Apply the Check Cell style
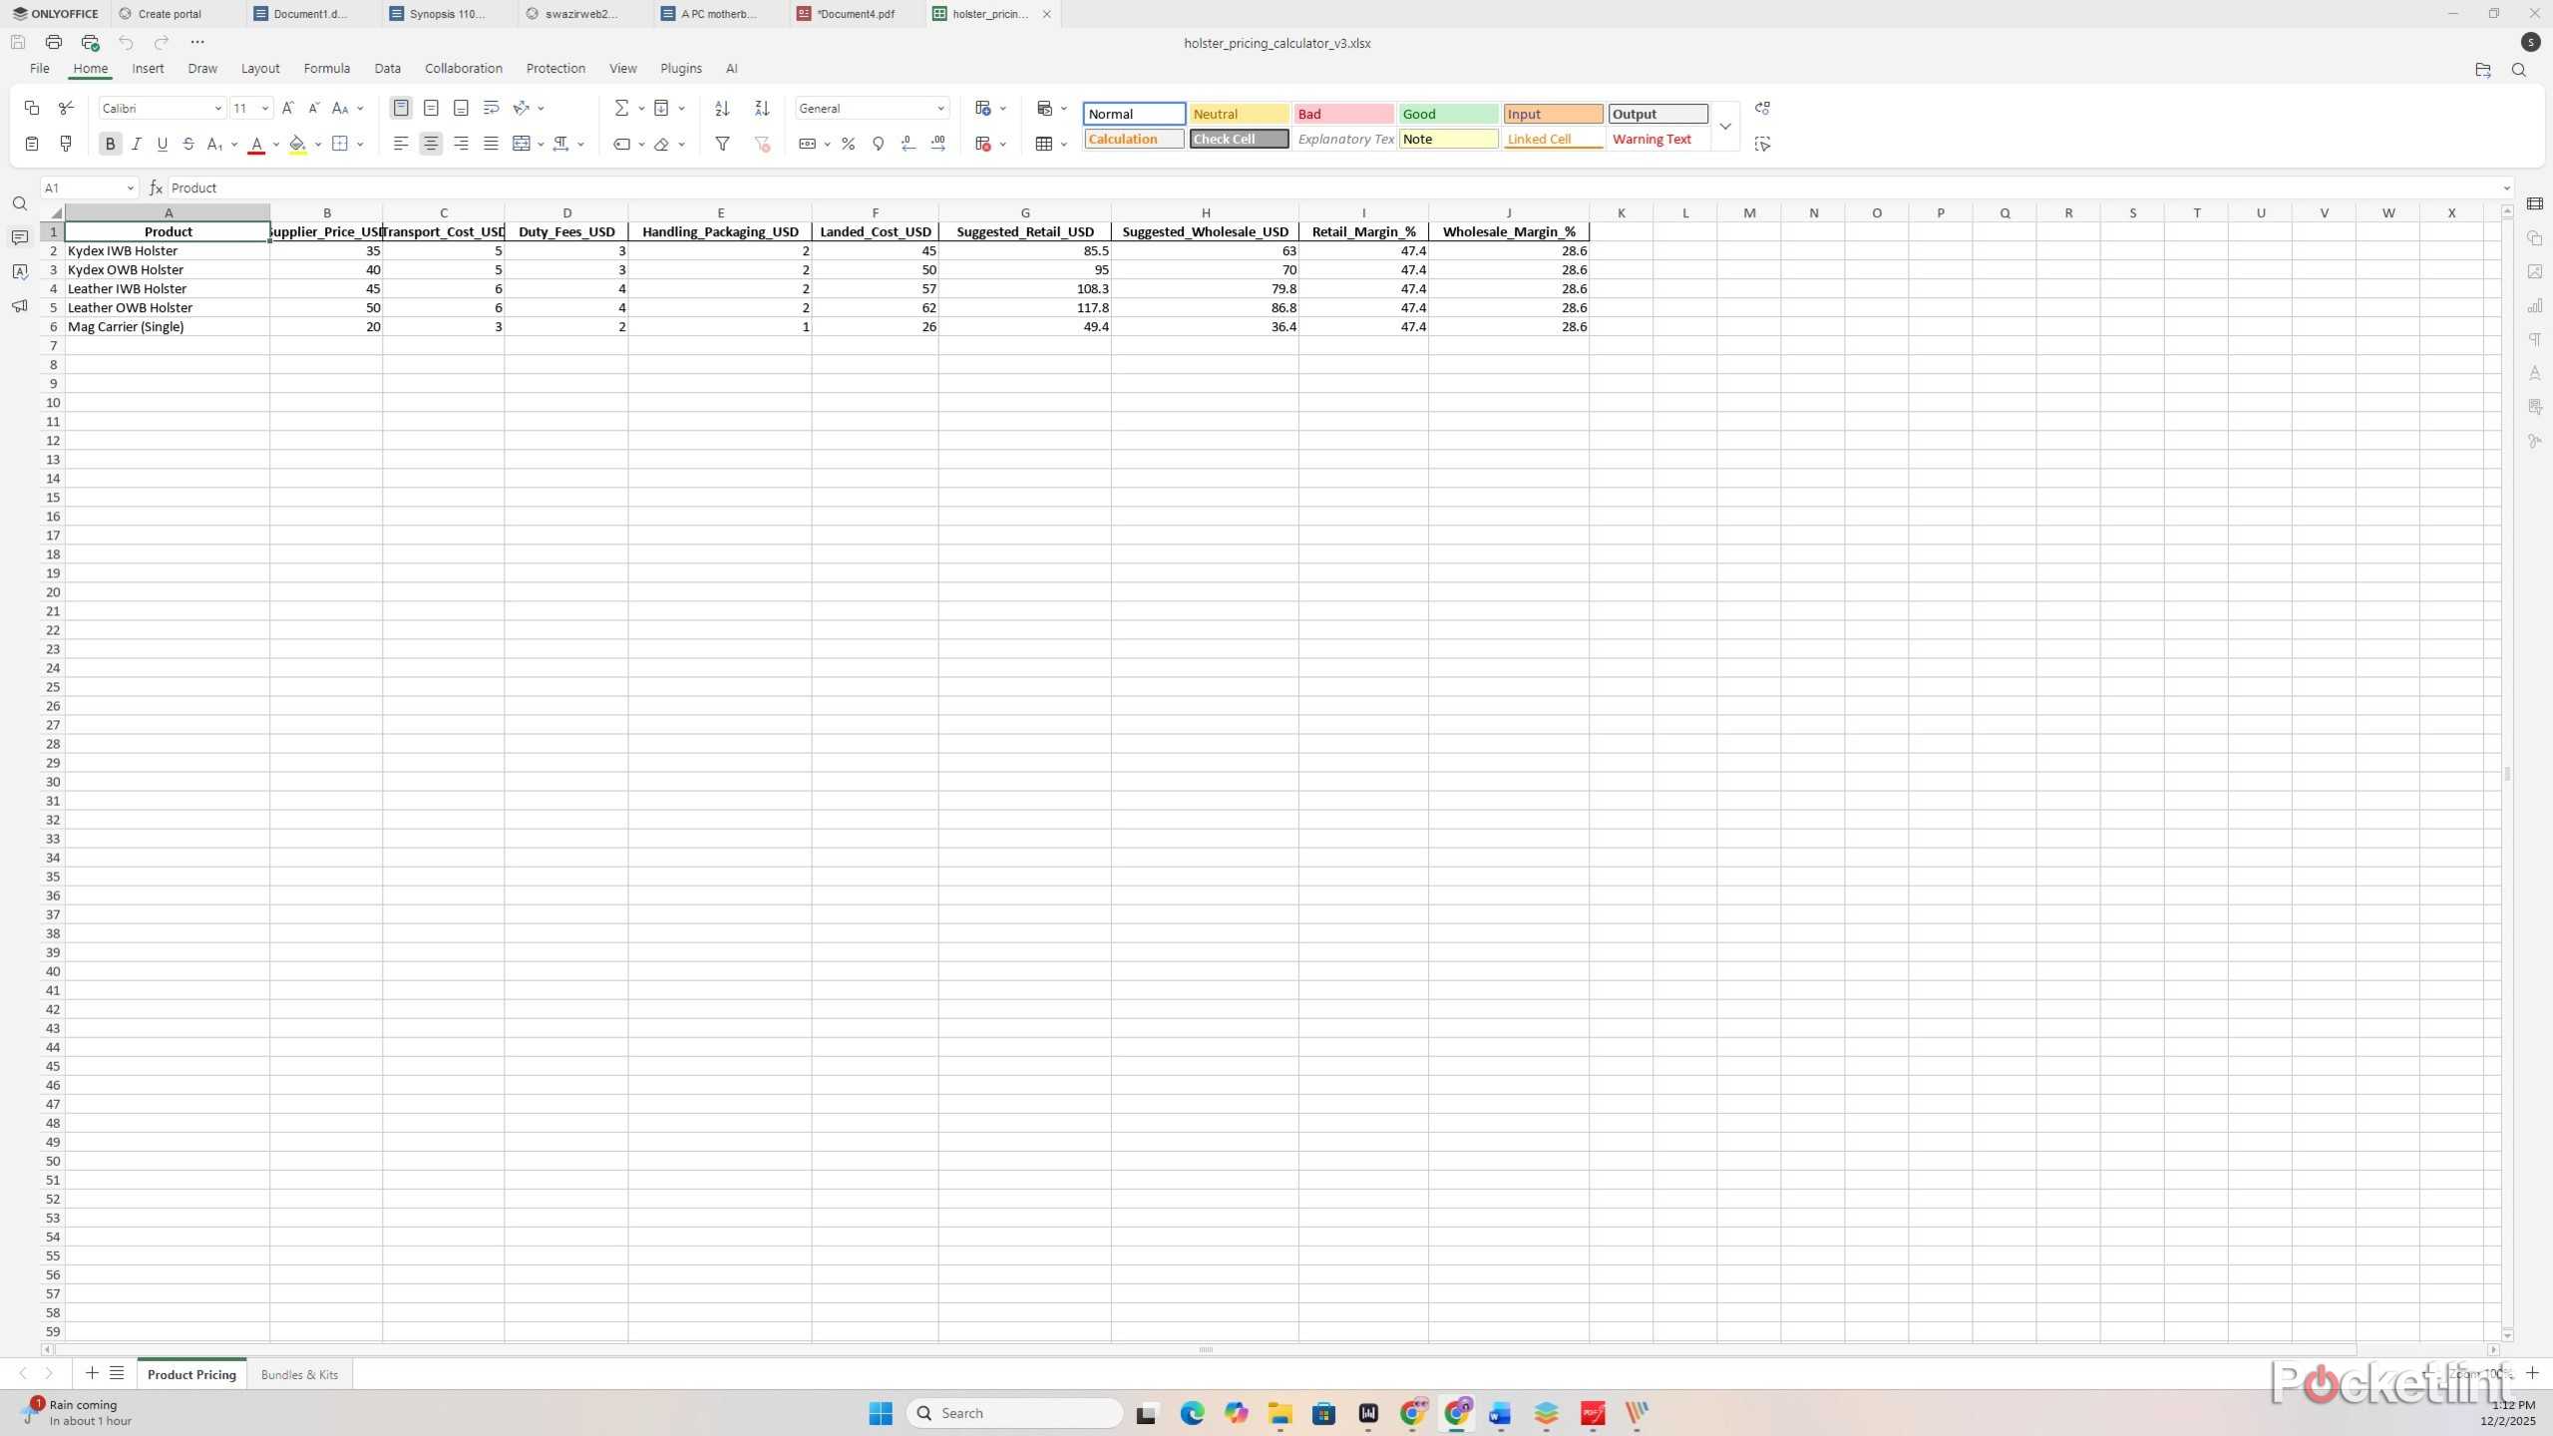This screenshot has height=1436, width=2553. [1239, 139]
